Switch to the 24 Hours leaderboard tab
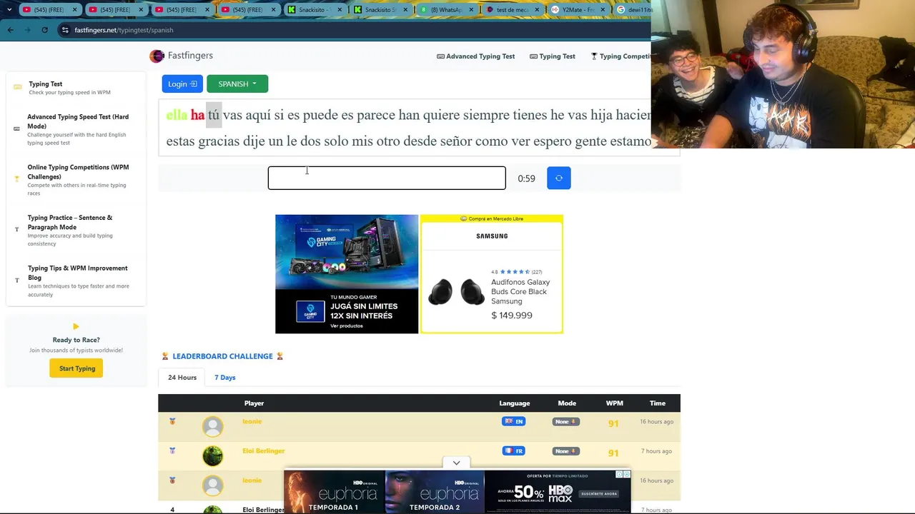This screenshot has height=514, width=915. click(182, 377)
